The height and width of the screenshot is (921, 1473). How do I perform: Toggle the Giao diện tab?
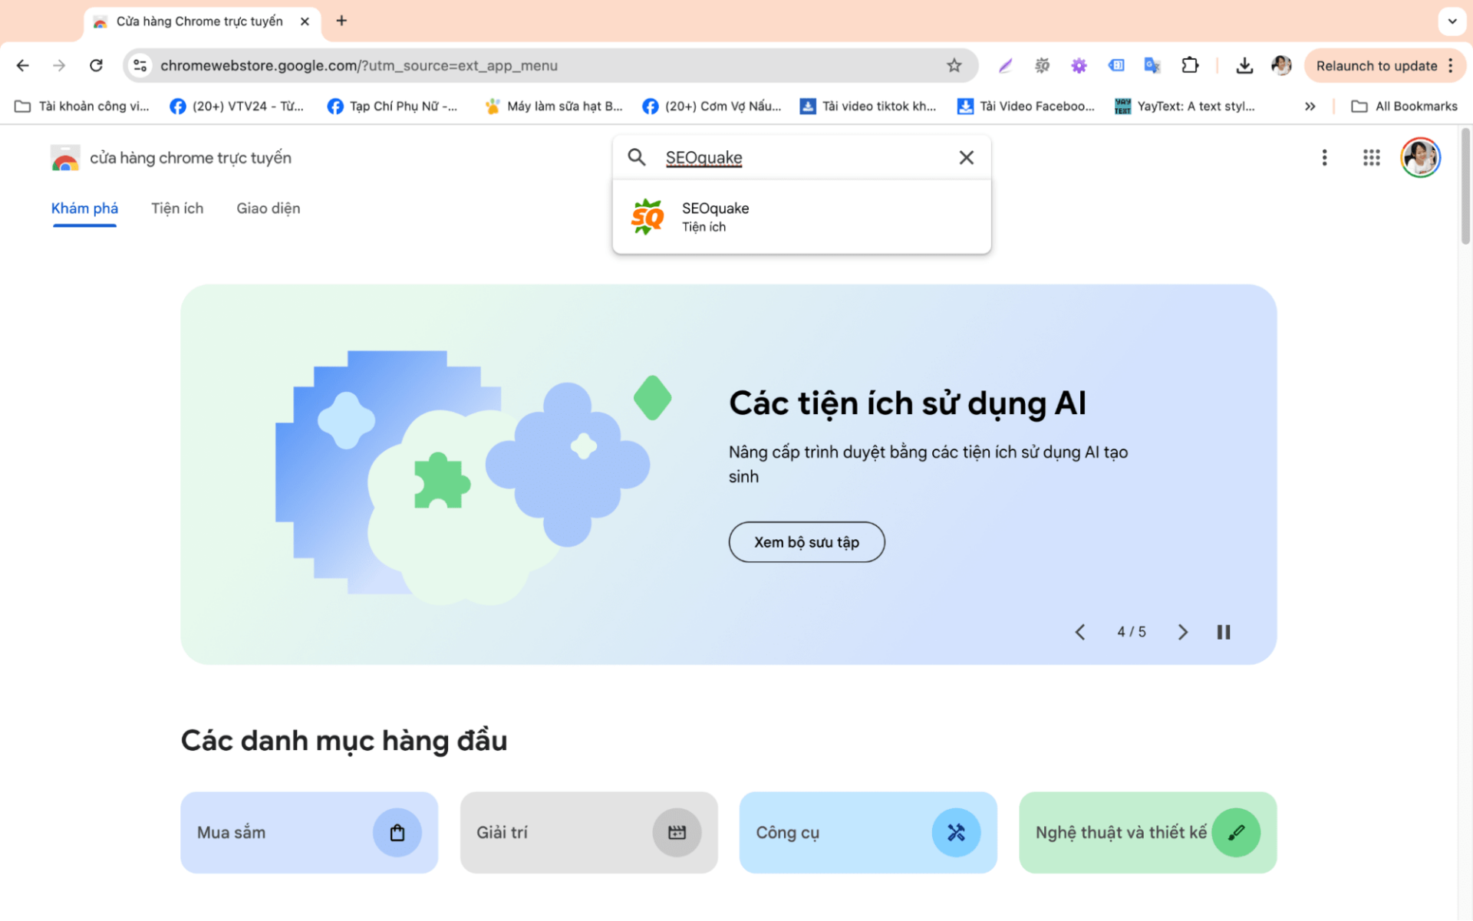coord(268,208)
